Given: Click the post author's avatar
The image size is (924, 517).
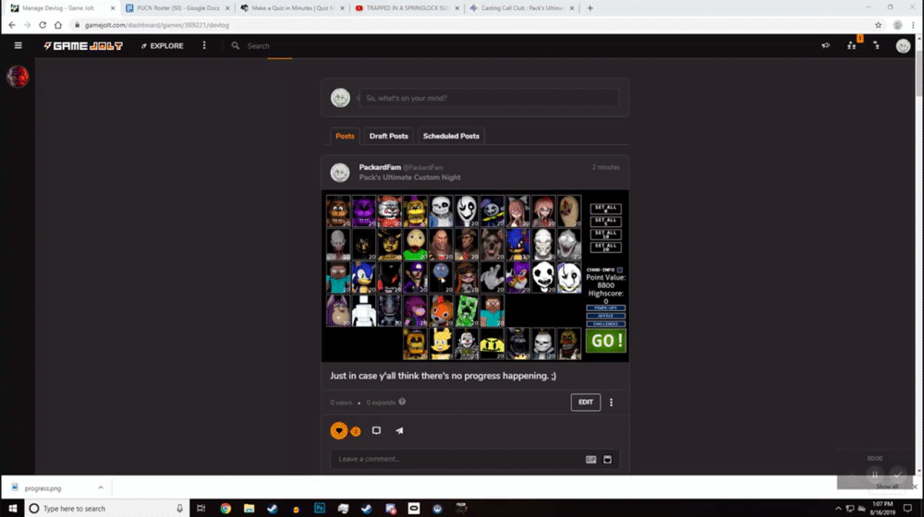Looking at the screenshot, I should click(340, 173).
